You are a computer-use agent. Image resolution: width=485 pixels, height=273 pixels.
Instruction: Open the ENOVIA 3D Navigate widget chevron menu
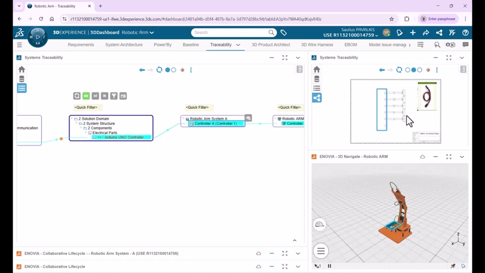coord(462,157)
